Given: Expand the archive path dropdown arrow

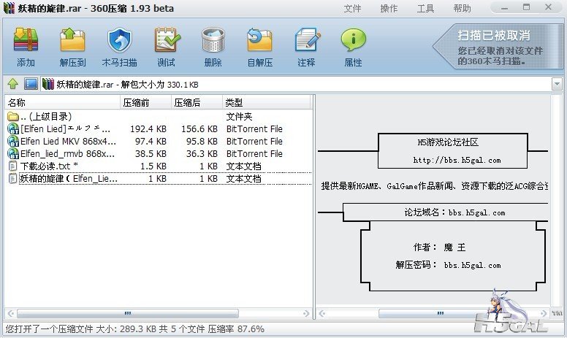Looking at the screenshot, I should pos(557,85).
